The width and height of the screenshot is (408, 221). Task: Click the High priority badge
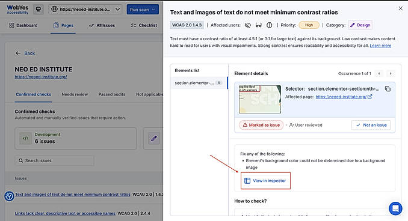click(x=309, y=25)
